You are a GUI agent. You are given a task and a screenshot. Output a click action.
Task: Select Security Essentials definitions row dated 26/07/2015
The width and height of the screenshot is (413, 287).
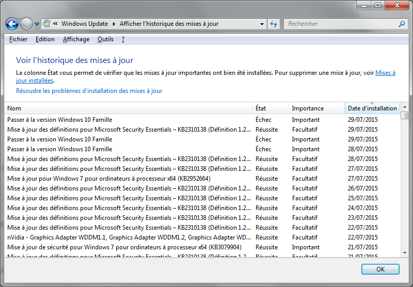tap(202, 188)
